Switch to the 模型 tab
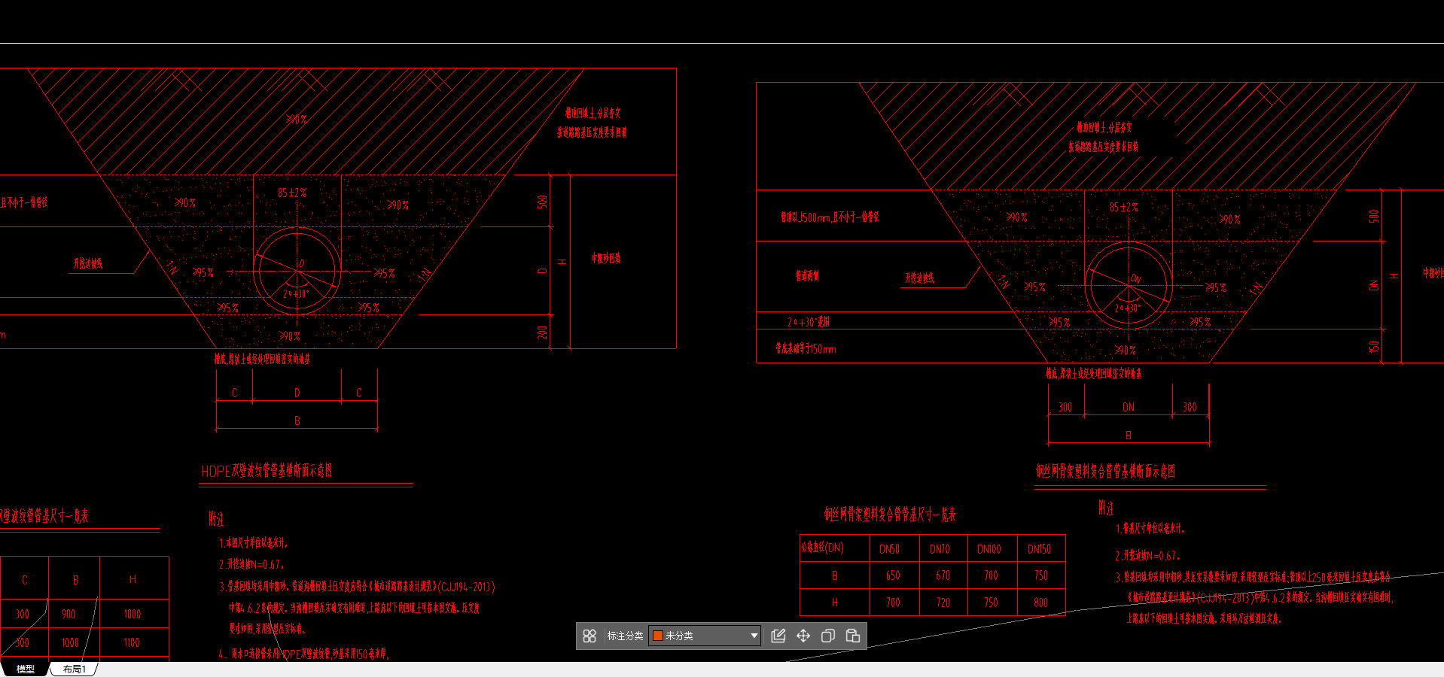 click(26, 669)
